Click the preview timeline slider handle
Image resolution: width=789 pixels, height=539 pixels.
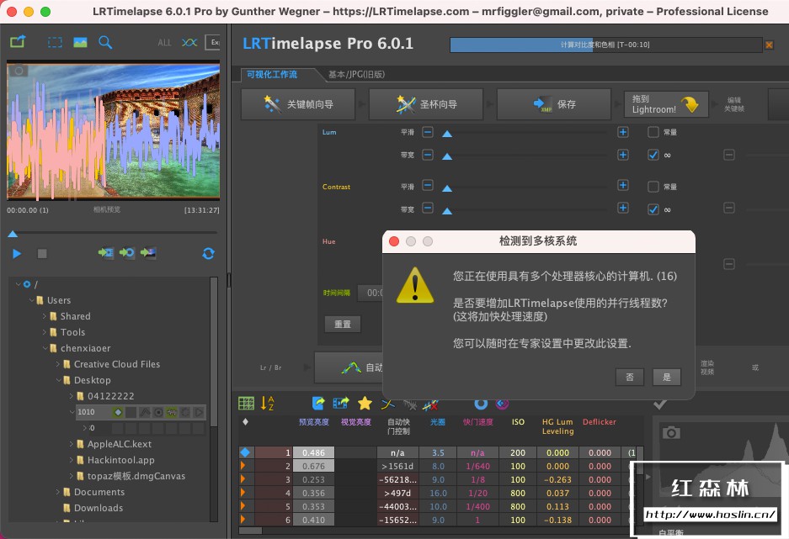(x=13, y=234)
